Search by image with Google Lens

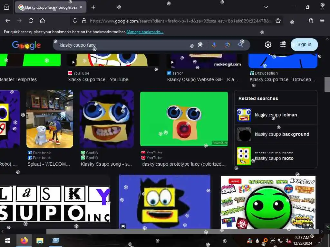pyautogui.click(x=227, y=45)
